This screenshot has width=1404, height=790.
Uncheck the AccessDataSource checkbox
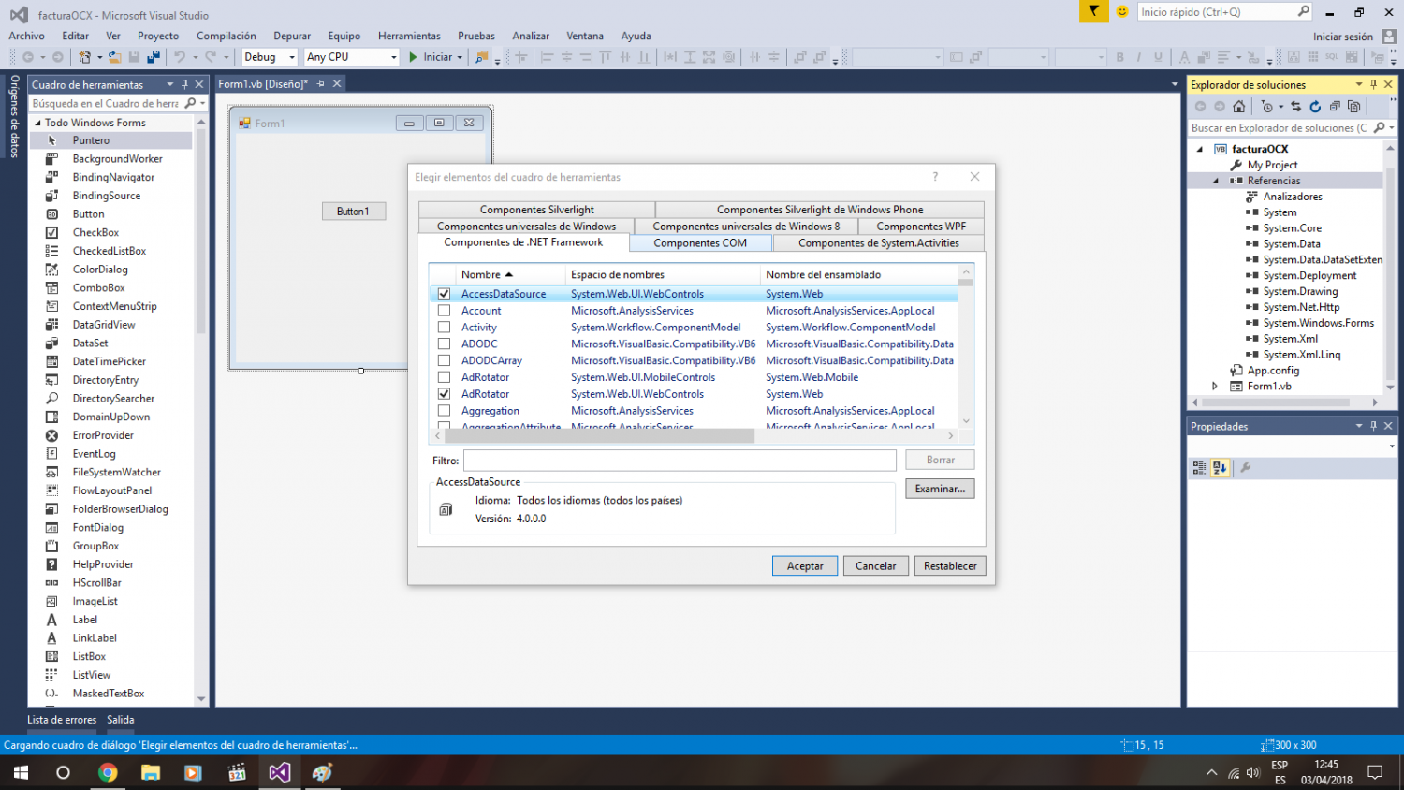pos(445,294)
